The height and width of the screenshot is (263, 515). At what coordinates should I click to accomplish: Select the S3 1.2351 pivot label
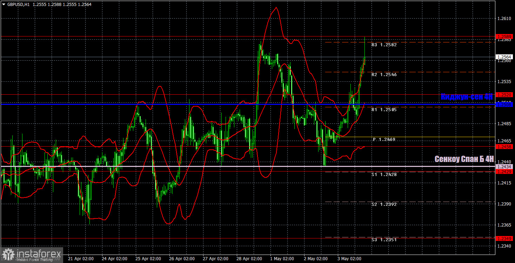[384, 240]
